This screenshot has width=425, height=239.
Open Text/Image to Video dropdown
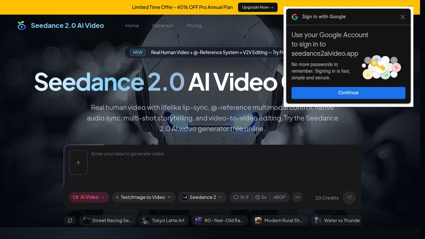click(143, 197)
